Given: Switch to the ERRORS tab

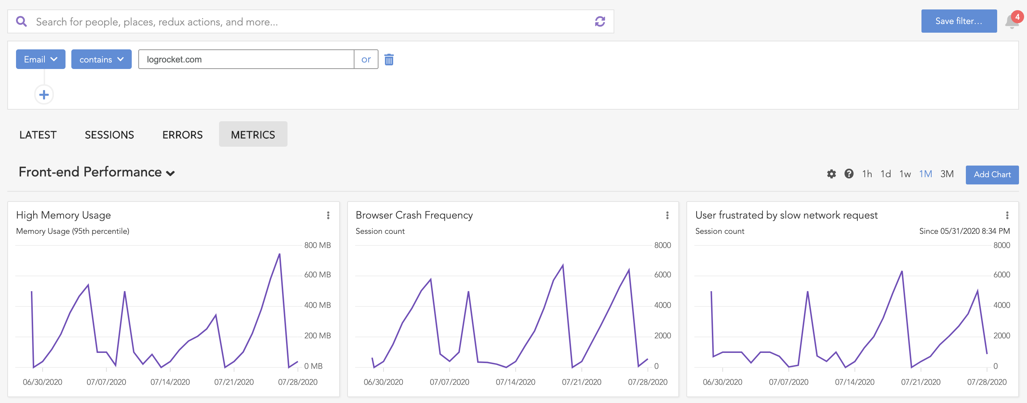Looking at the screenshot, I should point(182,135).
